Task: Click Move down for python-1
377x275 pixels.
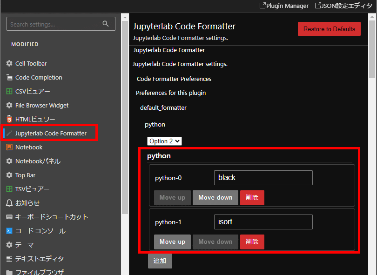Action: click(x=215, y=242)
